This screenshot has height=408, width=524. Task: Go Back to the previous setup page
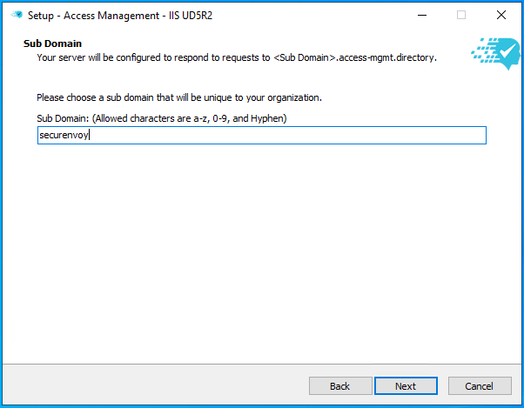(x=339, y=386)
